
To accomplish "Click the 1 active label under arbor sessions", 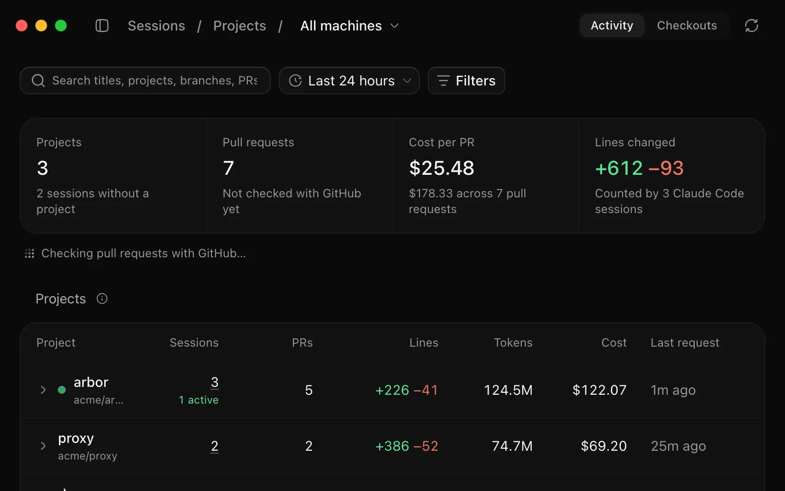I will (x=199, y=400).
